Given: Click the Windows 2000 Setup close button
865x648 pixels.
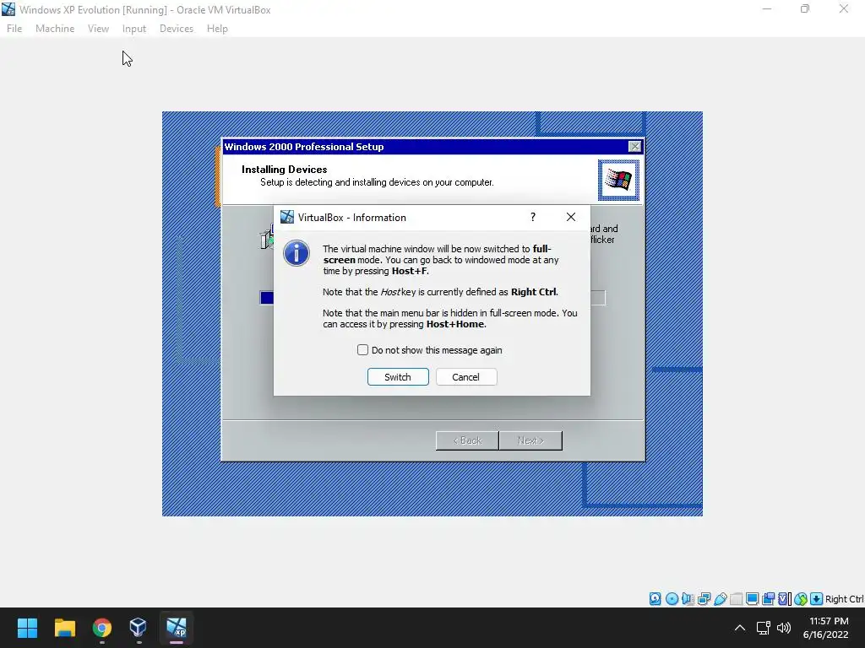Looking at the screenshot, I should [635, 147].
